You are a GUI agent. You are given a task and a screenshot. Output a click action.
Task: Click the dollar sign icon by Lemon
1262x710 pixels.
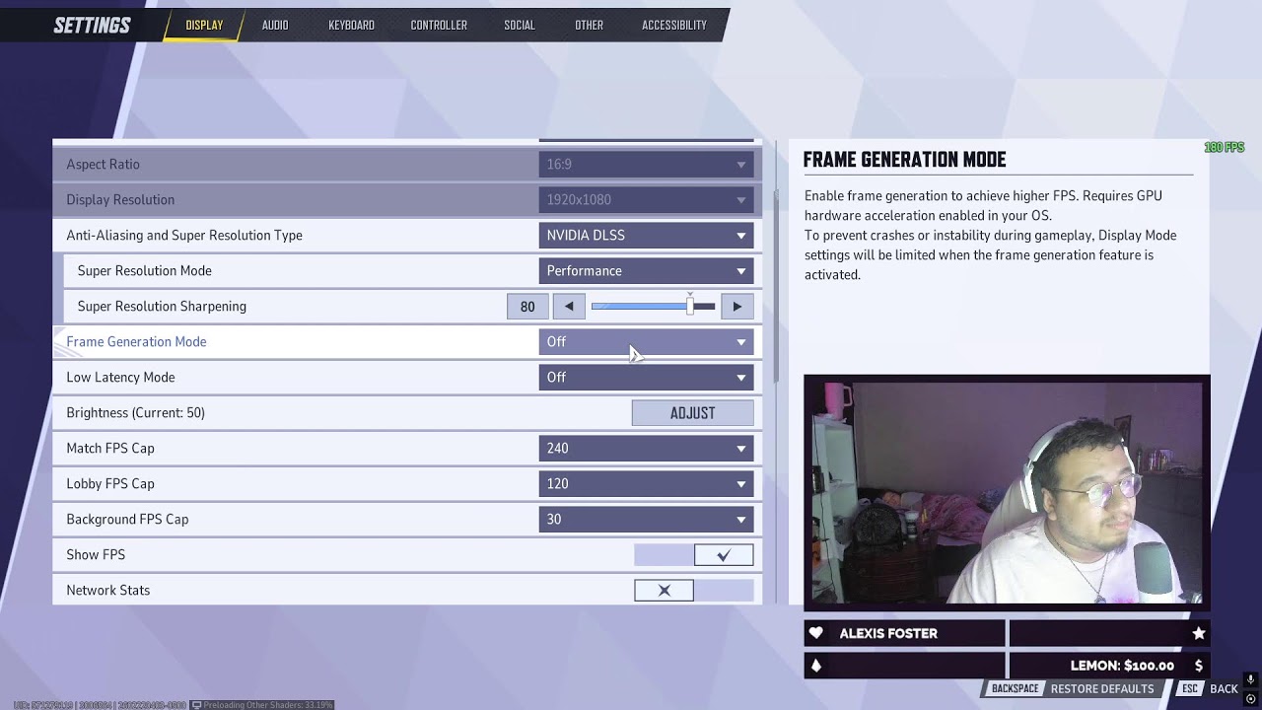pos(1199,666)
